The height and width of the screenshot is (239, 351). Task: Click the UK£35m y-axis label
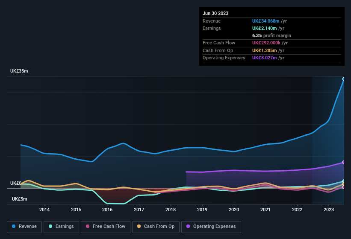pos(19,71)
